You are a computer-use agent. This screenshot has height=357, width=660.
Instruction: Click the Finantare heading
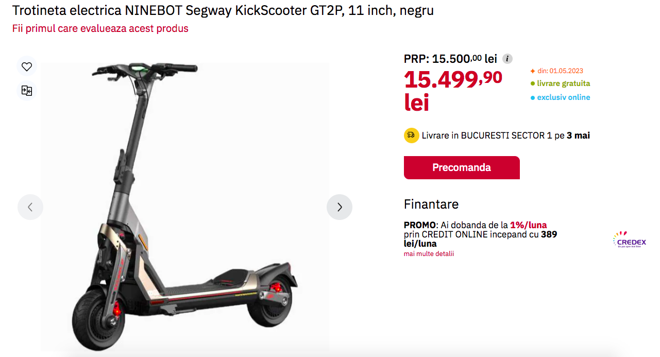tap(431, 204)
